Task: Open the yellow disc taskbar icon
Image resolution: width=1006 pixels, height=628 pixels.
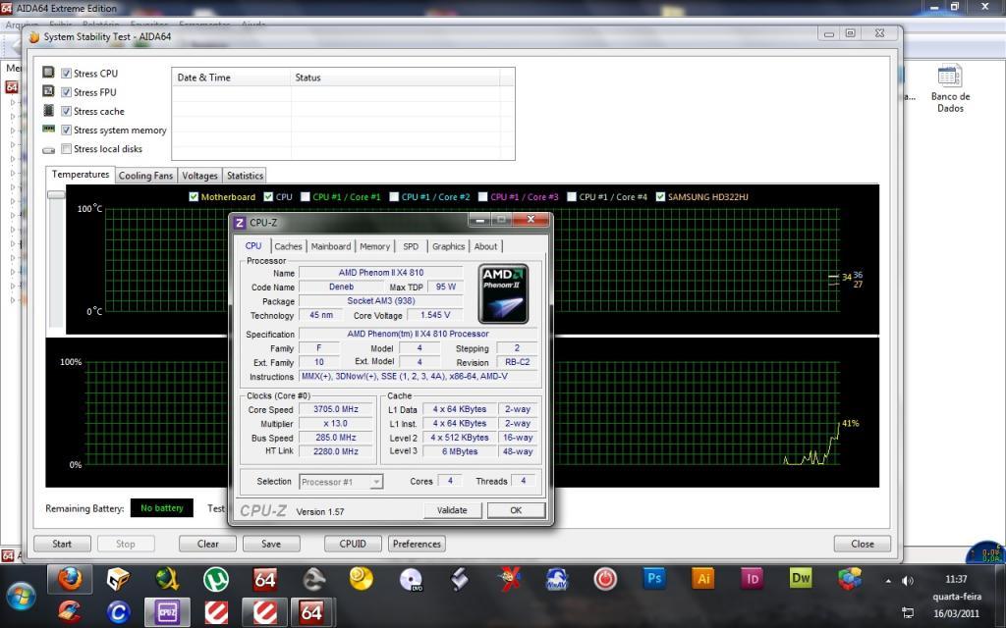Action: click(x=362, y=579)
